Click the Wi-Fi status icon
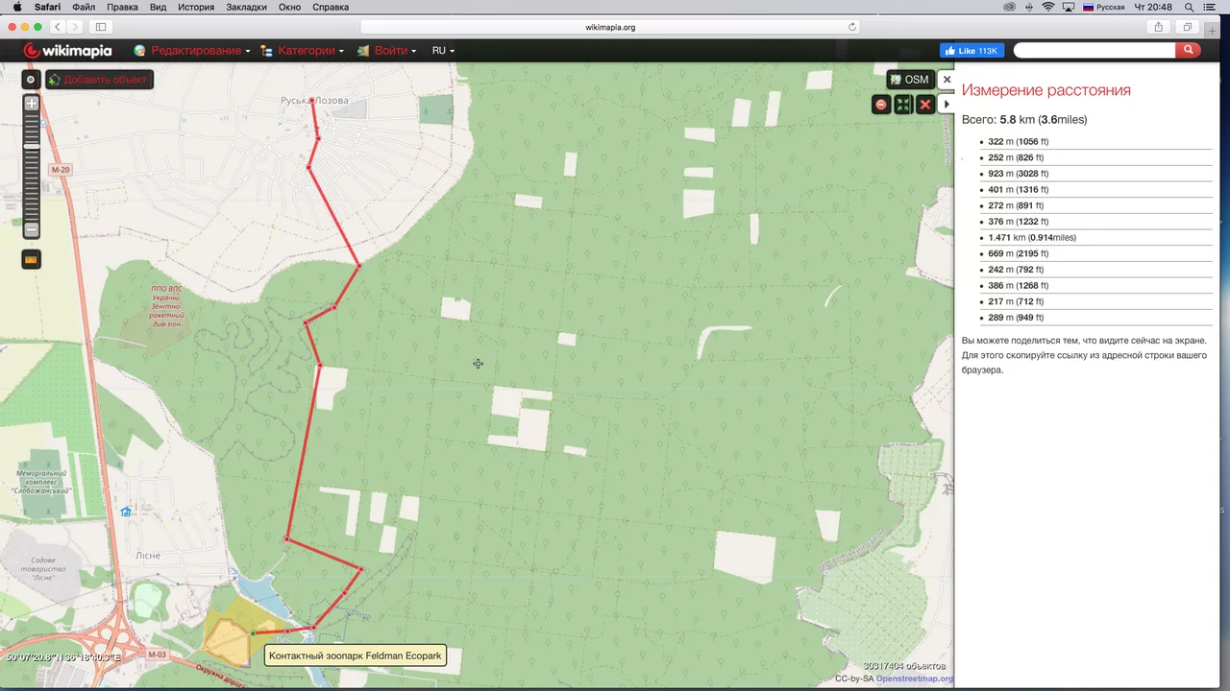The image size is (1230, 691). (1048, 7)
